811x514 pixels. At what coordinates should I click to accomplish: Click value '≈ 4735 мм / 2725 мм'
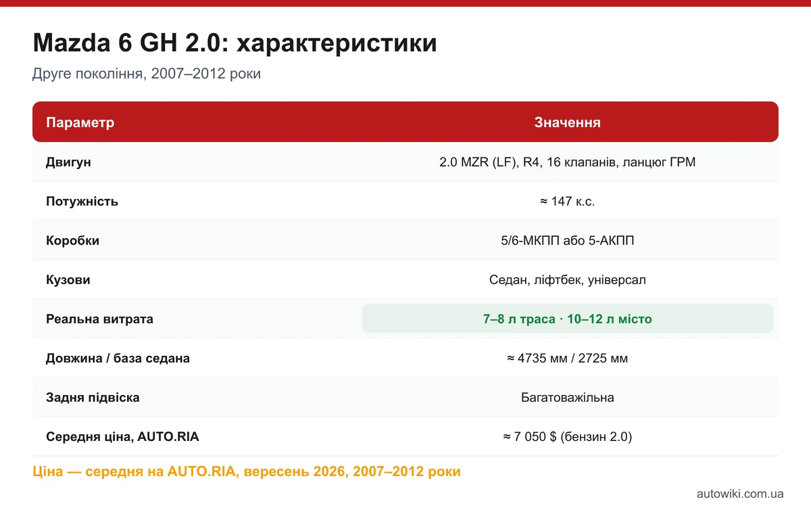568,358
